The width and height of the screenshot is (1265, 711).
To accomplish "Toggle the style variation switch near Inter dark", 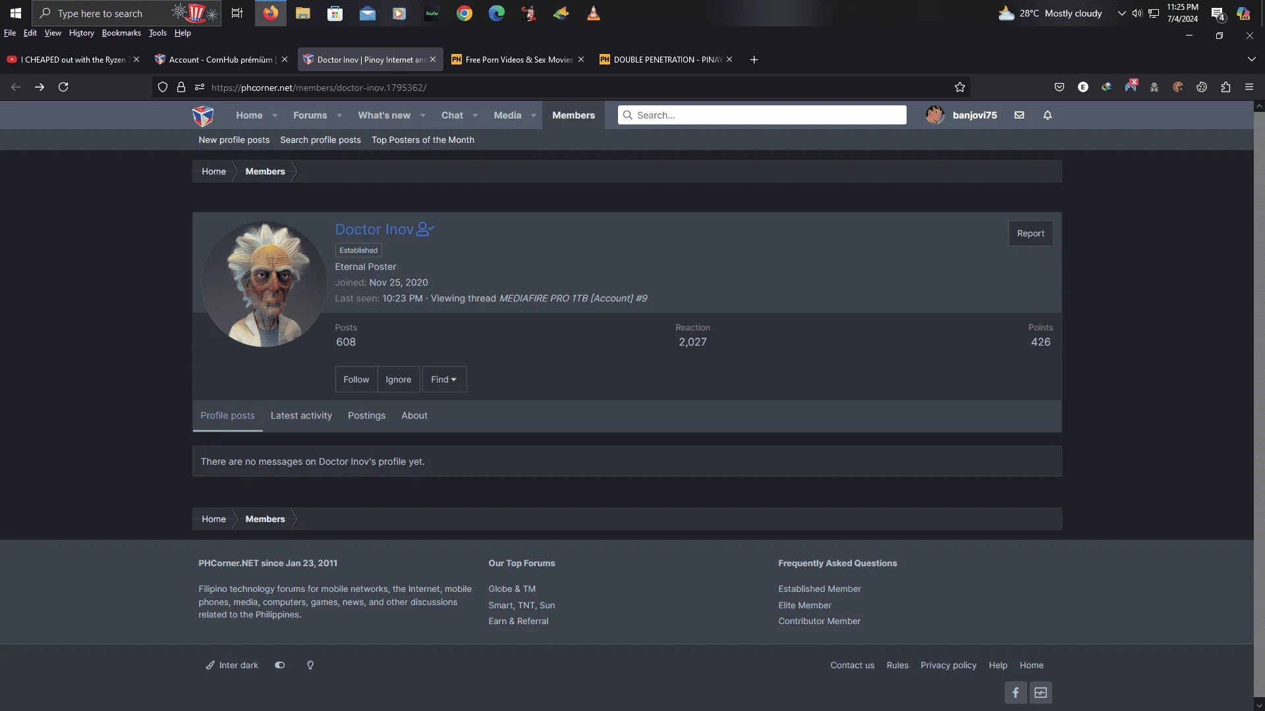I will coord(280,666).
